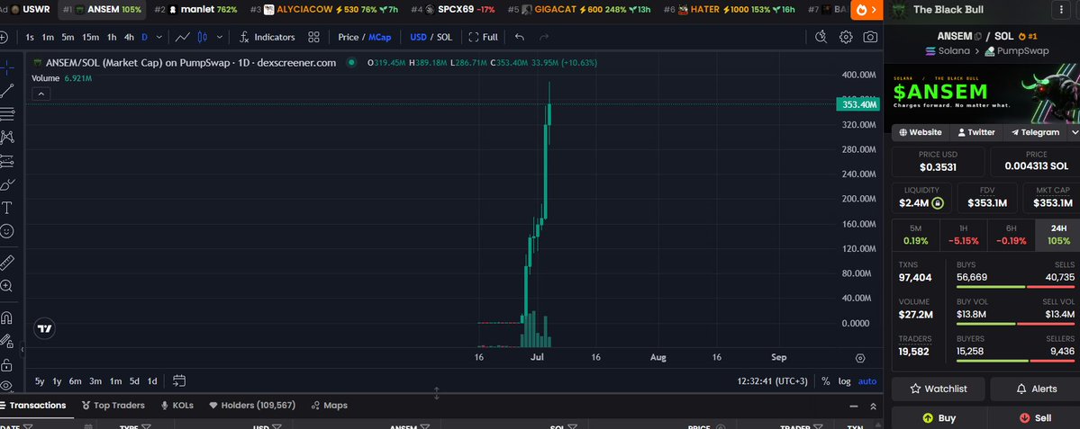Select the 5M price change tab

click(x=915, y=235)
